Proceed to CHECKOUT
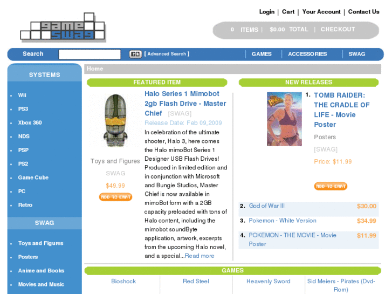Screen dimensions: 392x294 (x=338, y=29)
